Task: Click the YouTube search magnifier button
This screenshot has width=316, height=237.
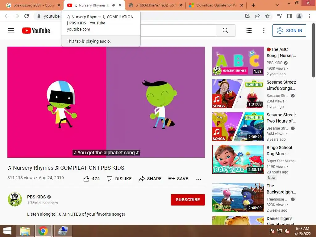Action: [226, 31]
